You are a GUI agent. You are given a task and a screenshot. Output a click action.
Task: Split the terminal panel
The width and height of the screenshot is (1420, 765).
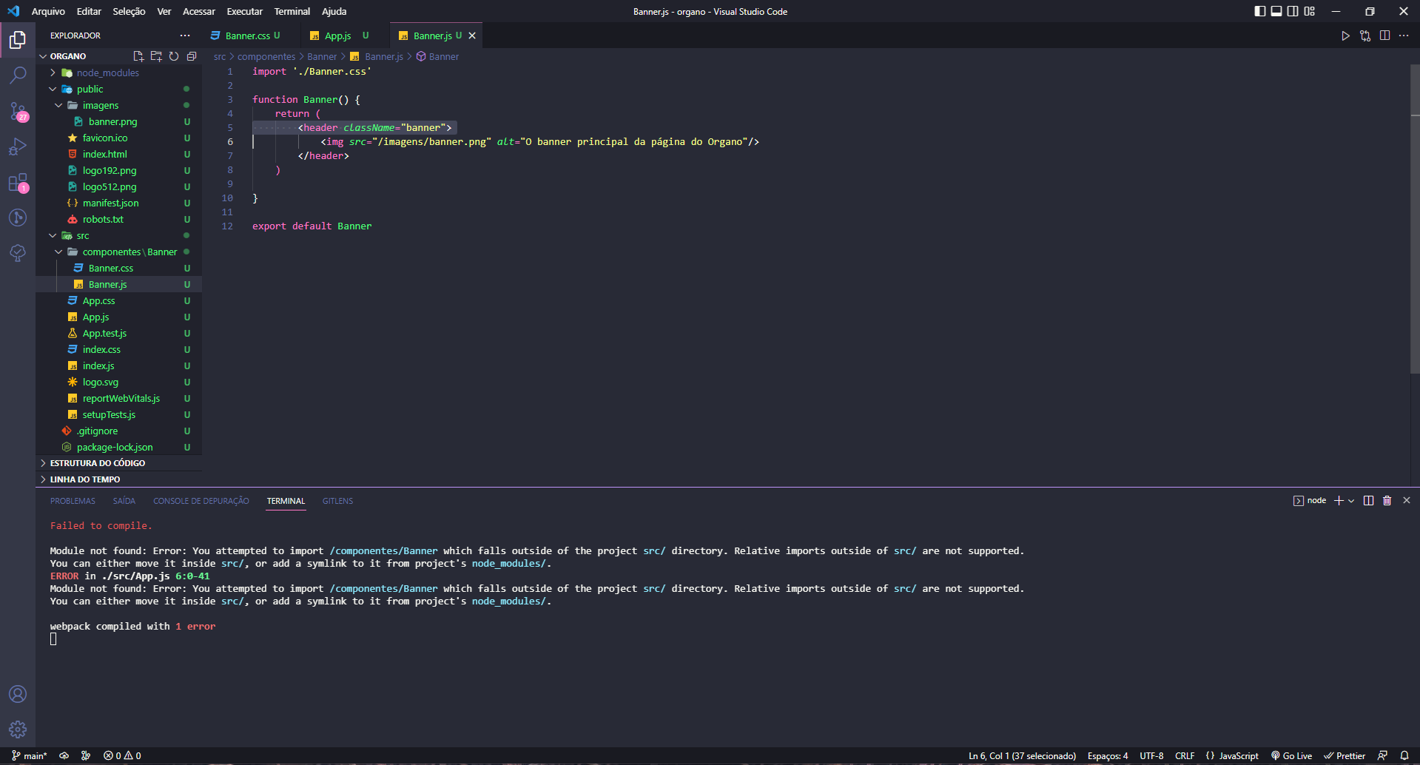pos(1368,501)
